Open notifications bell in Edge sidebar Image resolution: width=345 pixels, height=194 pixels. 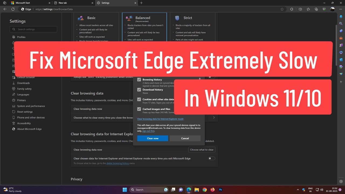tap(341, 16)
